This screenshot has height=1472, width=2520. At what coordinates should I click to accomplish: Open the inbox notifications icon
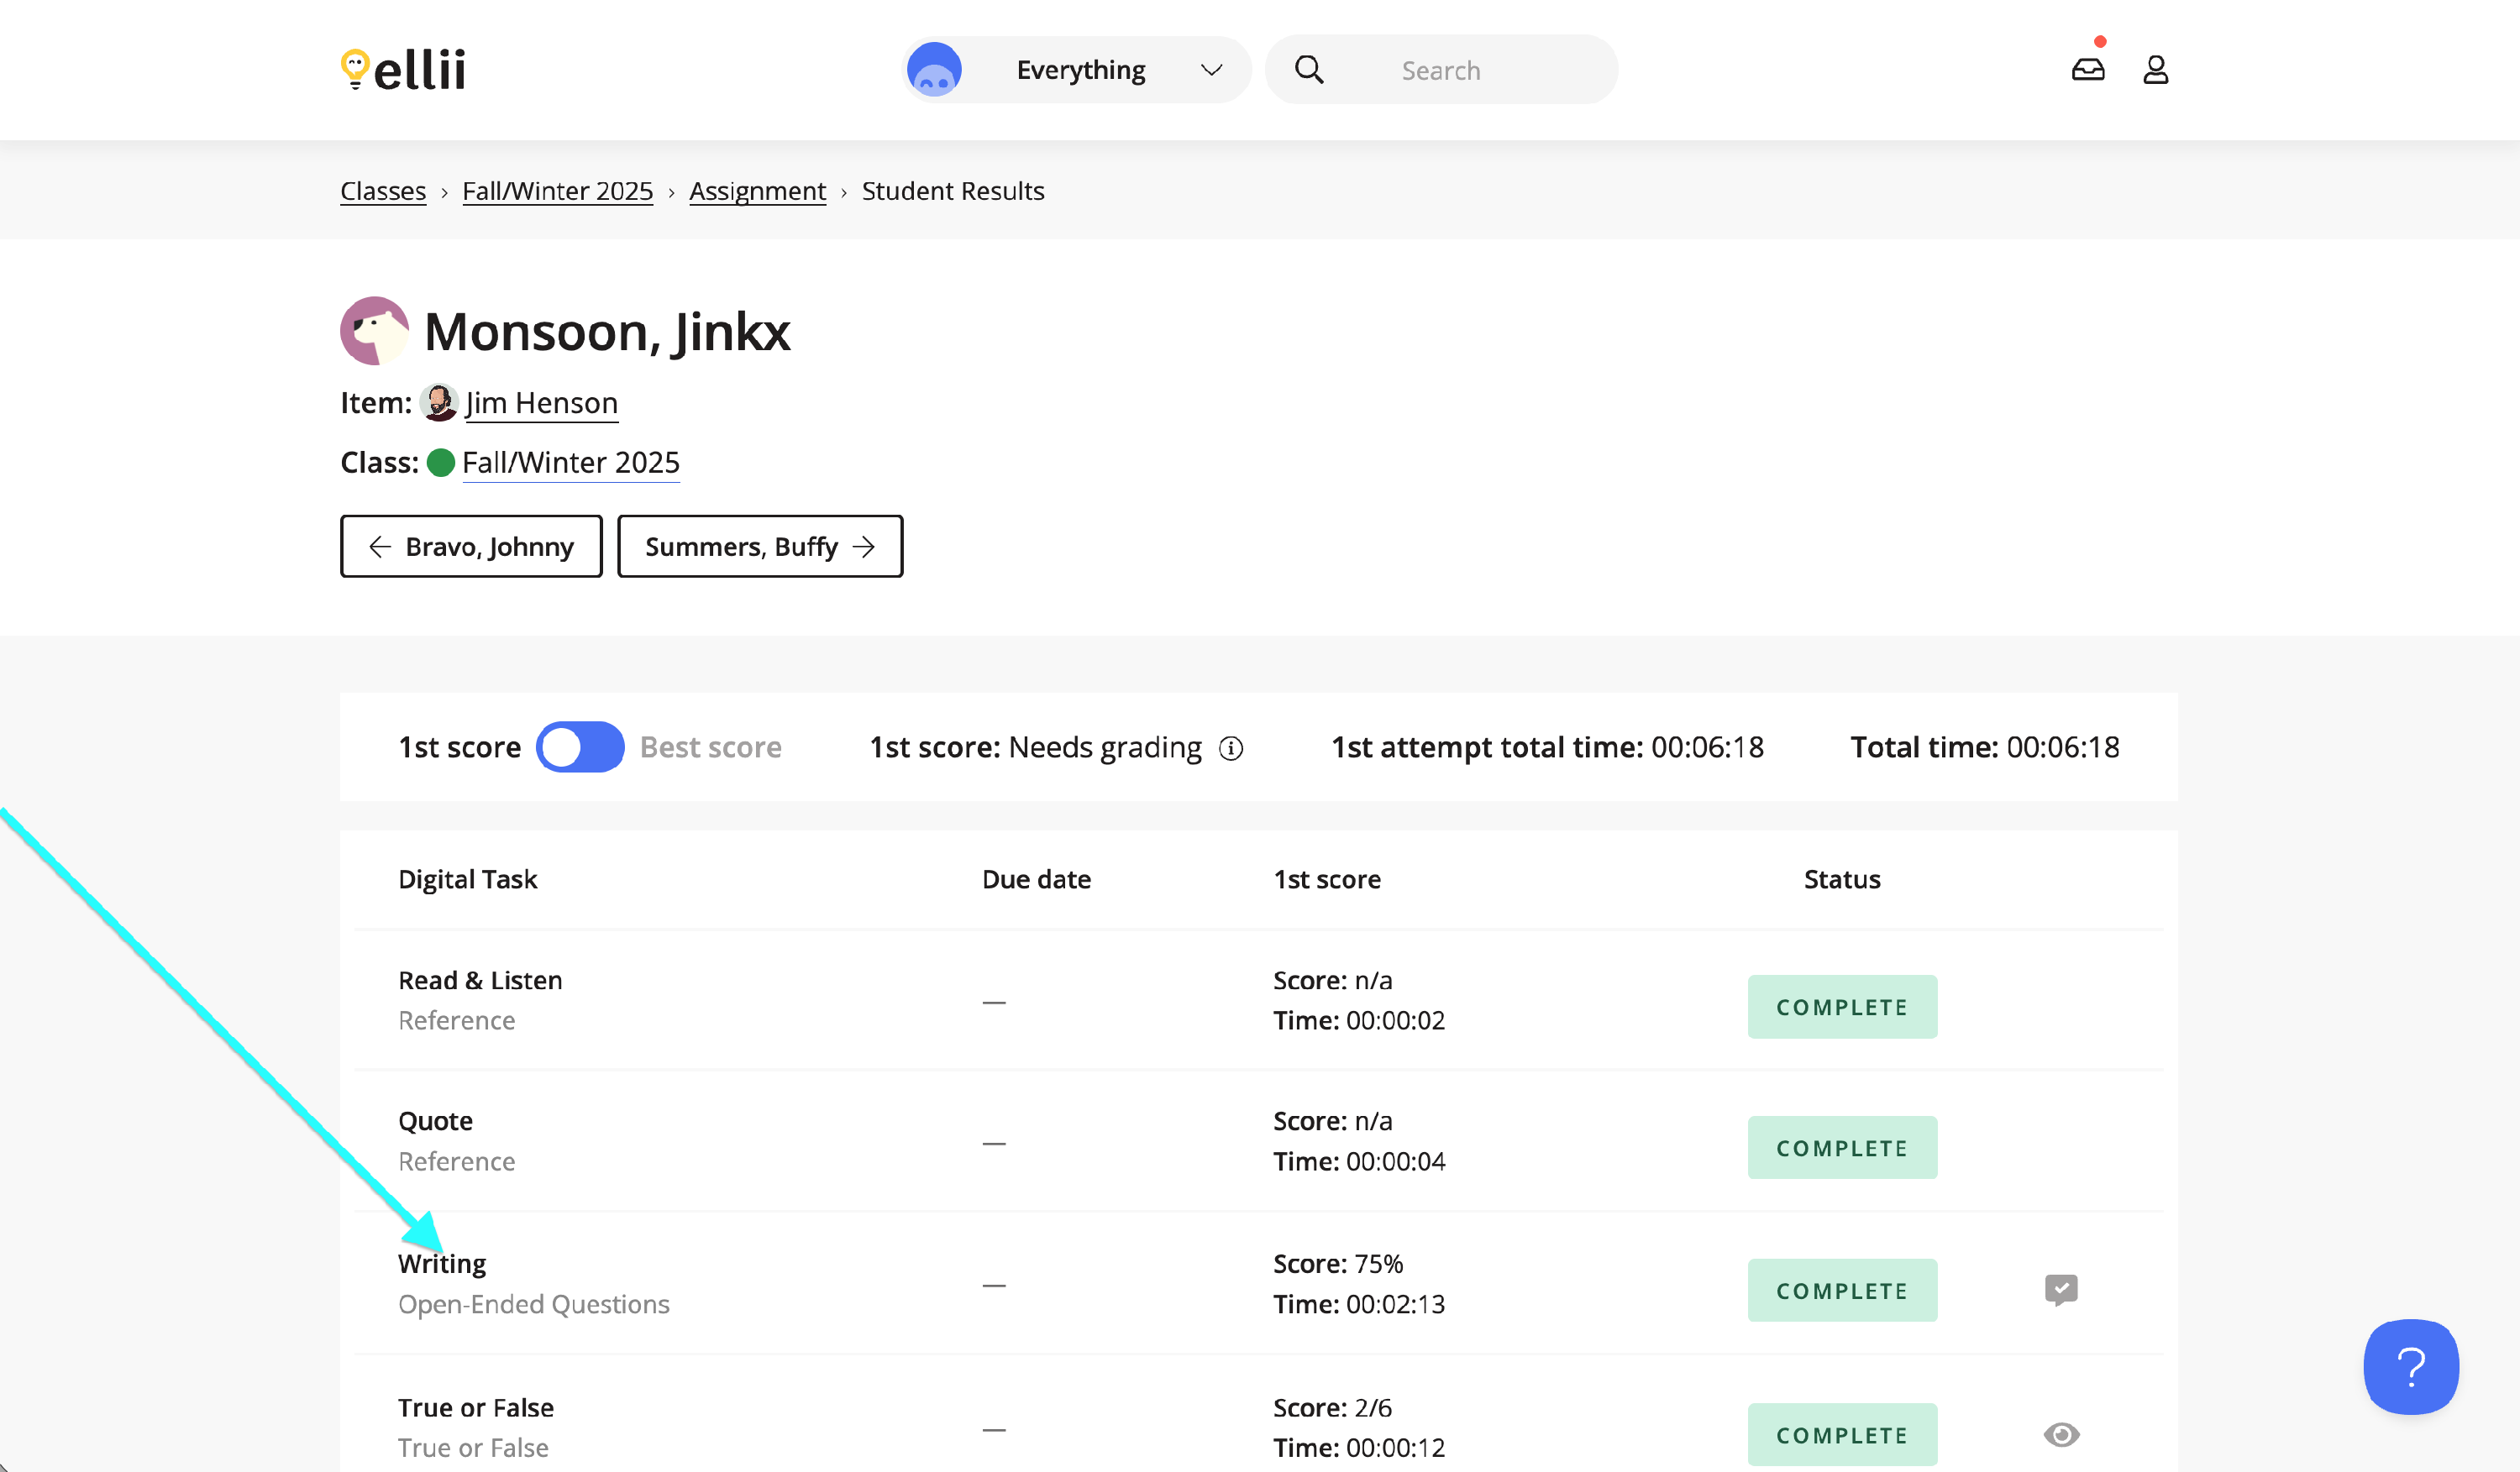click(x=2087, y=69)
